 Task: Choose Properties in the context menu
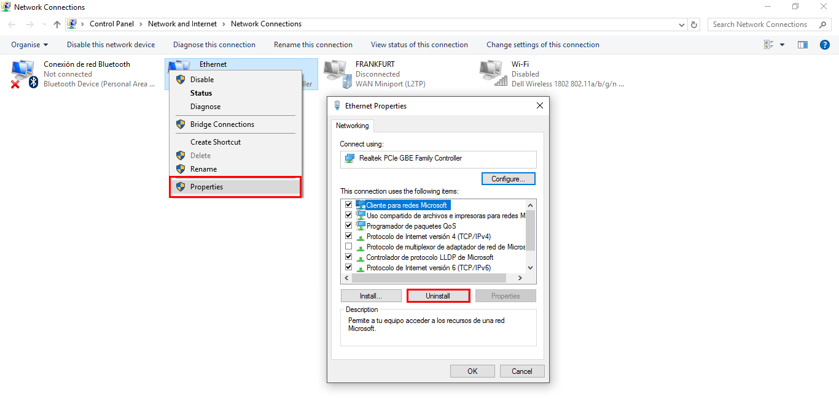coord(236,187)
